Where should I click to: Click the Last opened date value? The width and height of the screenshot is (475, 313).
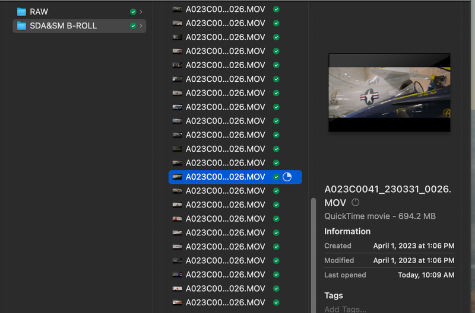(x=425, y=275)
